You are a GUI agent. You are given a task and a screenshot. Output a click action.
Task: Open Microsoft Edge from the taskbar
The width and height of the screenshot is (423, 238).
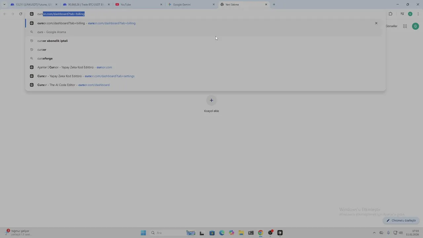[x=222, y=233]
